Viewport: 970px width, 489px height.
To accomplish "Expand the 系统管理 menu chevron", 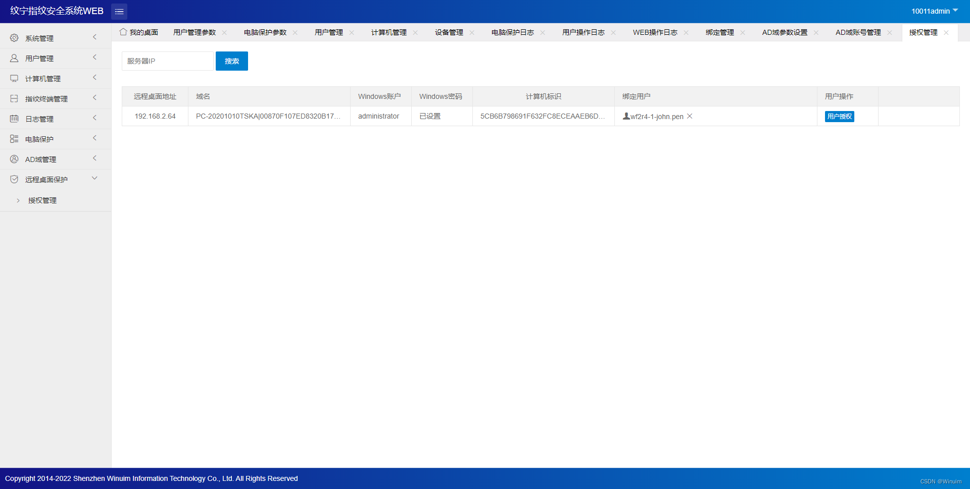I will coord(94,37).
